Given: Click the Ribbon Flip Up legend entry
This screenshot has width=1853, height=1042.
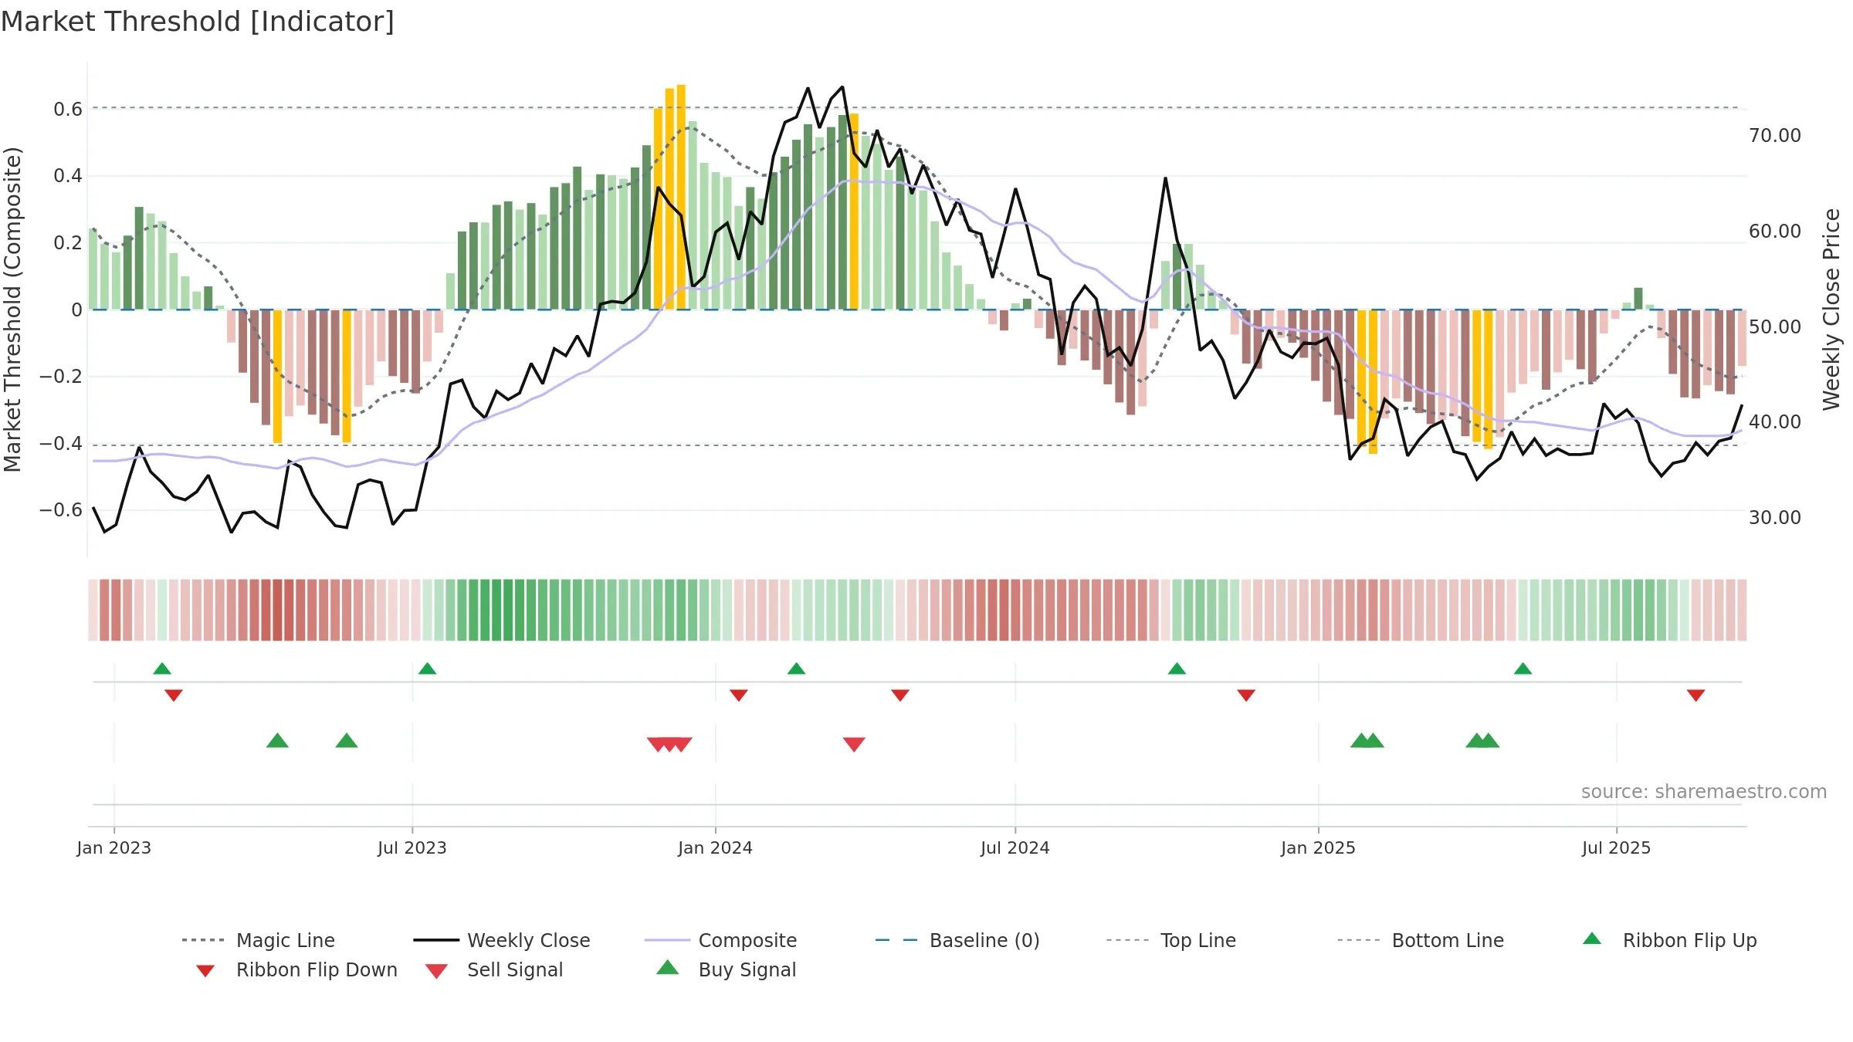Looking at the screenshot, I should (x=1669, y=940).
